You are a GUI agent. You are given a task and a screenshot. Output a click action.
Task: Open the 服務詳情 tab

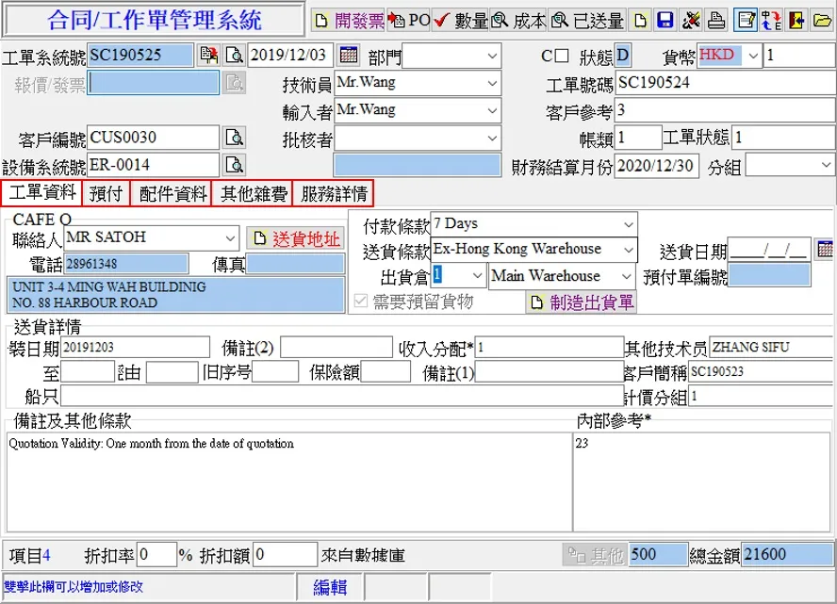pos(333,194)
